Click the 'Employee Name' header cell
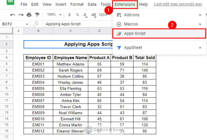Screen dimensions: 207x140 pos(71,58)
